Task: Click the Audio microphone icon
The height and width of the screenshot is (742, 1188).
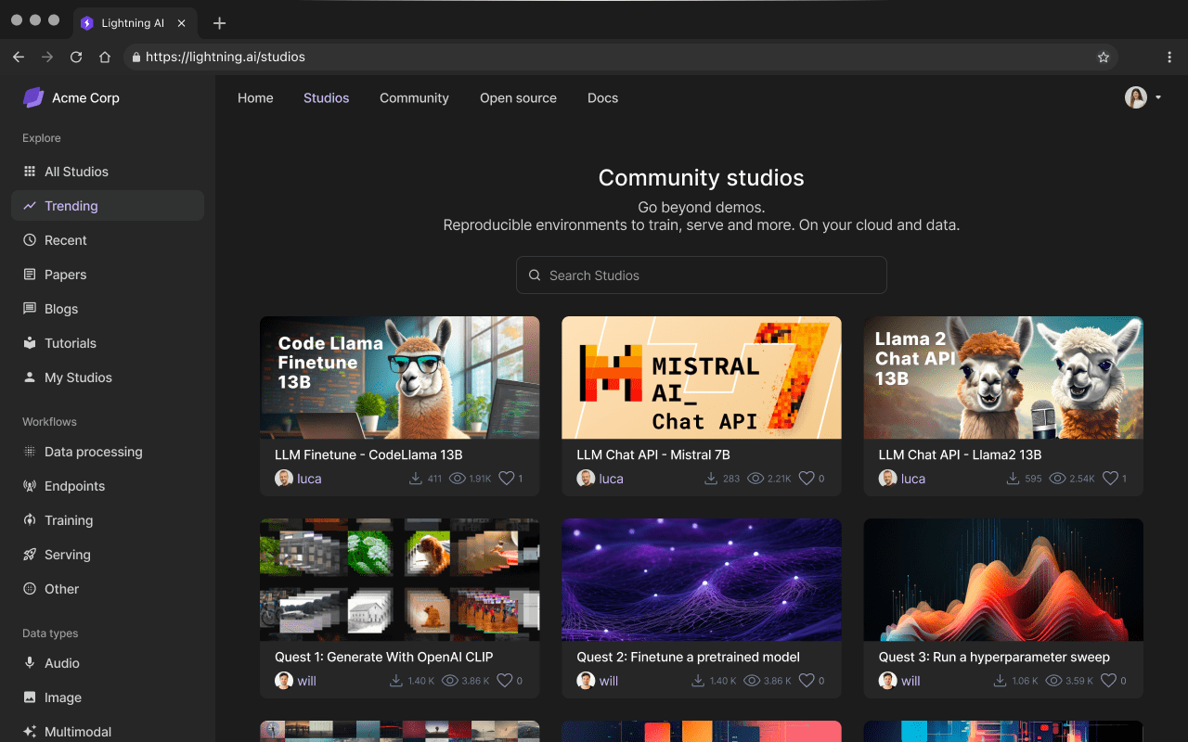Action: (30, 663)
